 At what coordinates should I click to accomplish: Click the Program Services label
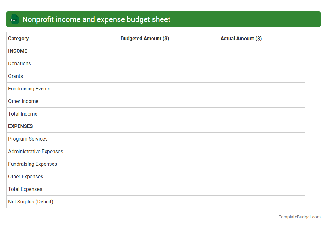[x=28, y=139]
